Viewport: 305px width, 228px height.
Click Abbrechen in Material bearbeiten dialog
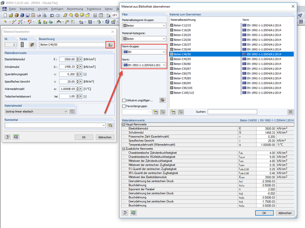[105, 137]
